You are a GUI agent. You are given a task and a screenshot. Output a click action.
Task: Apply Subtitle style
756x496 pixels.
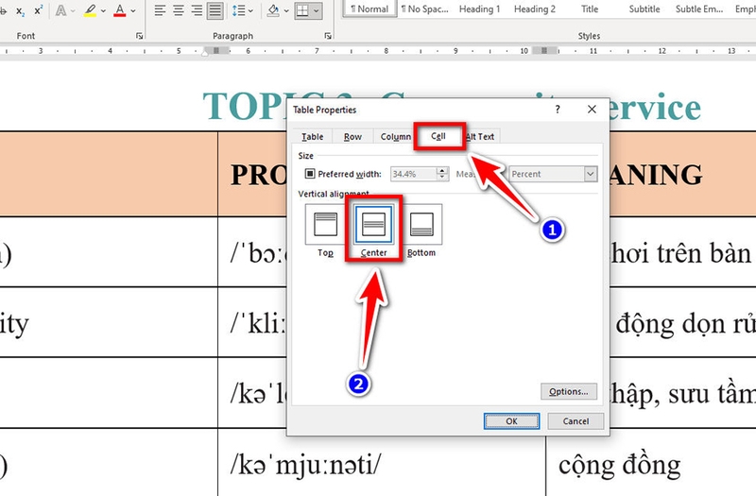644,9
